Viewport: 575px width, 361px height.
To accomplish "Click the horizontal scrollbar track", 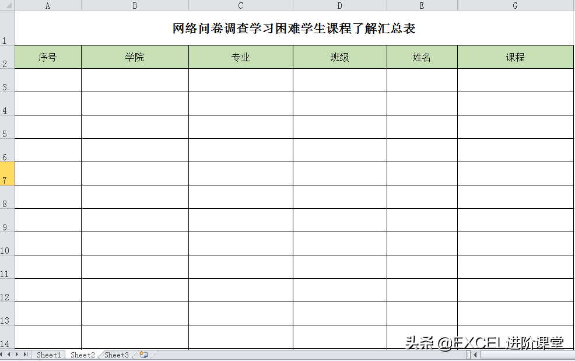I will click(x=527, y=355).
